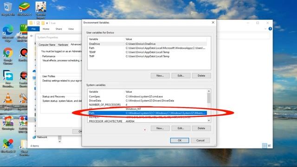Click Cancel in Environment Variables dialog
Screen dimensions: 297x167
[200, 140]
